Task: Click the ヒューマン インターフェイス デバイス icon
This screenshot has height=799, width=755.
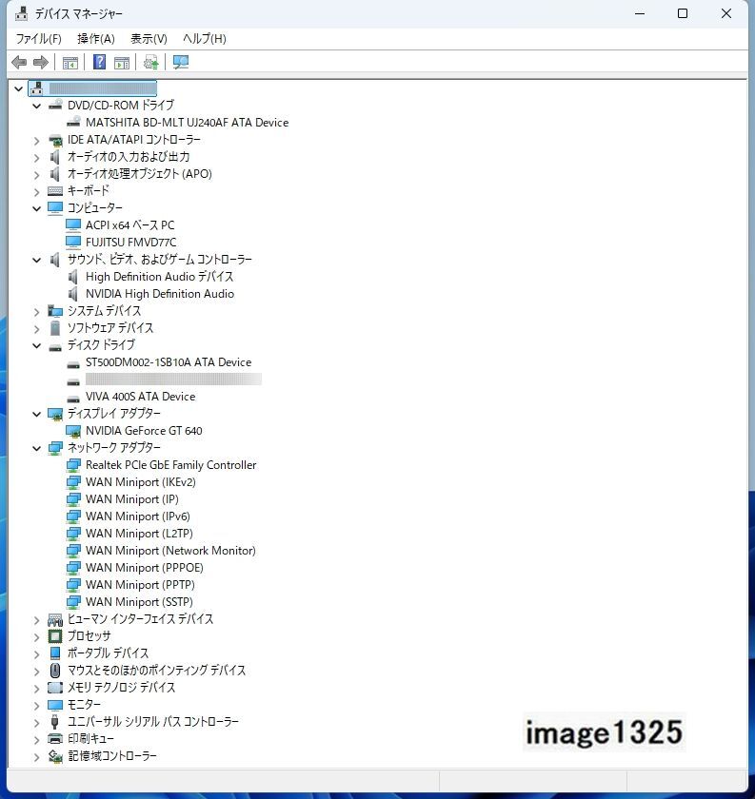Action: (x=55, y=619)
